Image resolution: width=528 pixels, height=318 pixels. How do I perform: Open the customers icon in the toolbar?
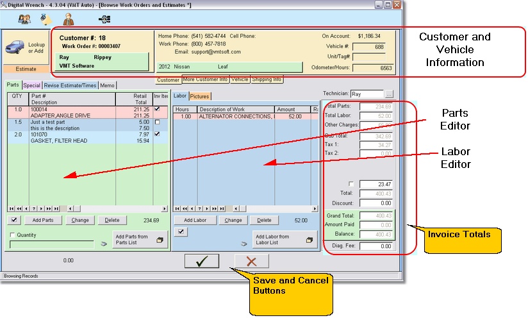click(x=24, y=19)
